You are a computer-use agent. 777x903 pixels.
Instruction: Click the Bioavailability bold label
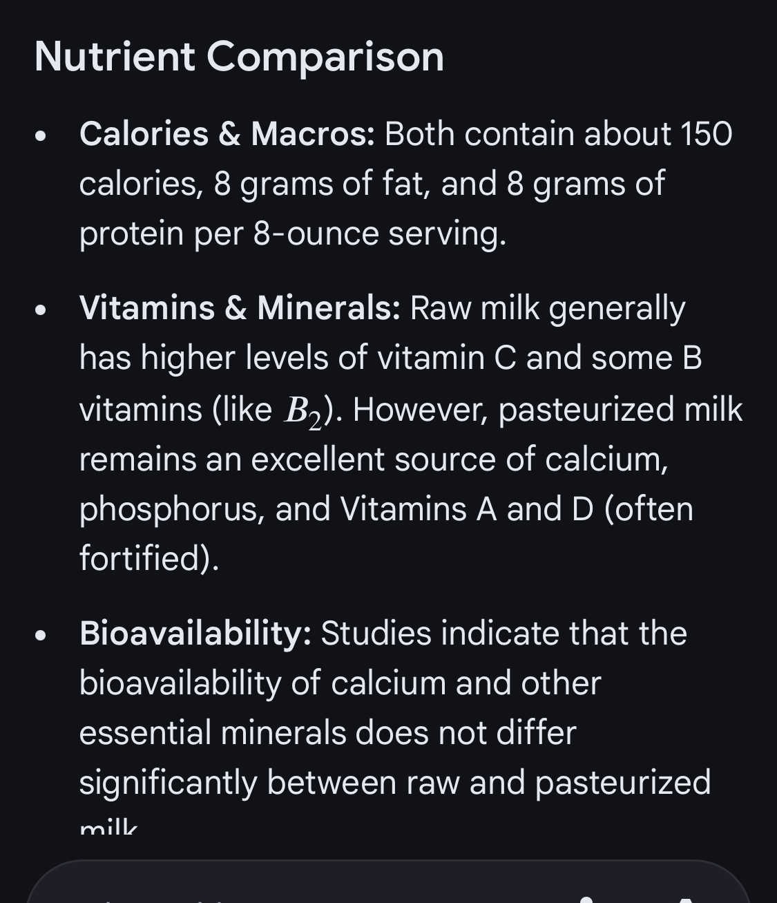[195, 633]
